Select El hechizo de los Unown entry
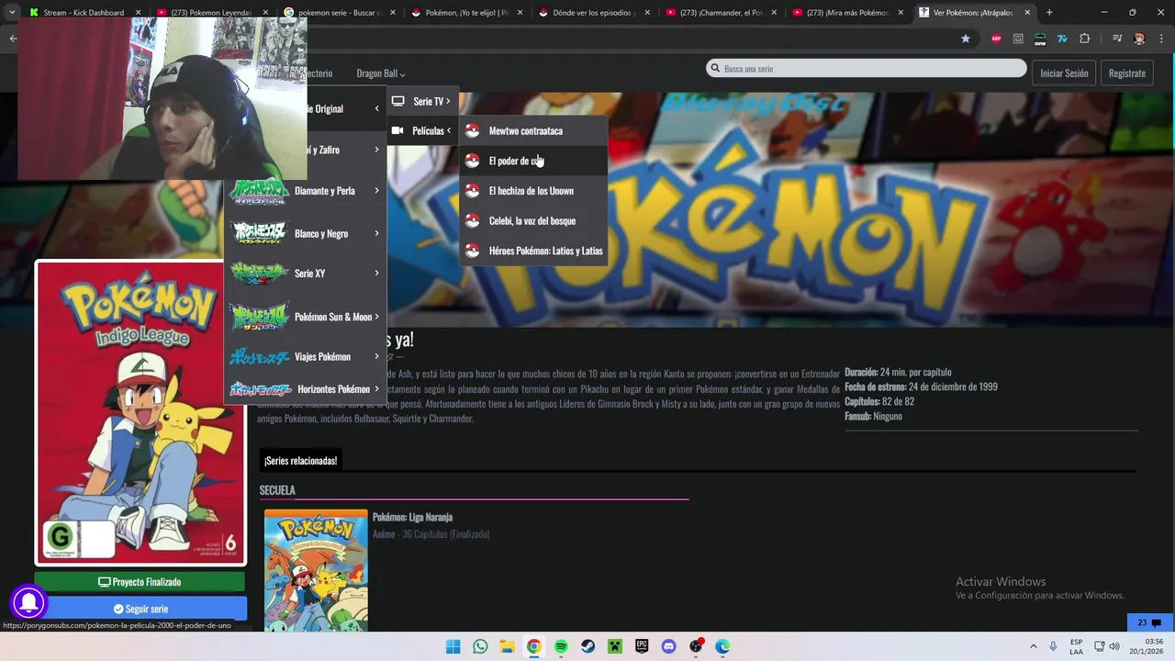 click(534, 191)
